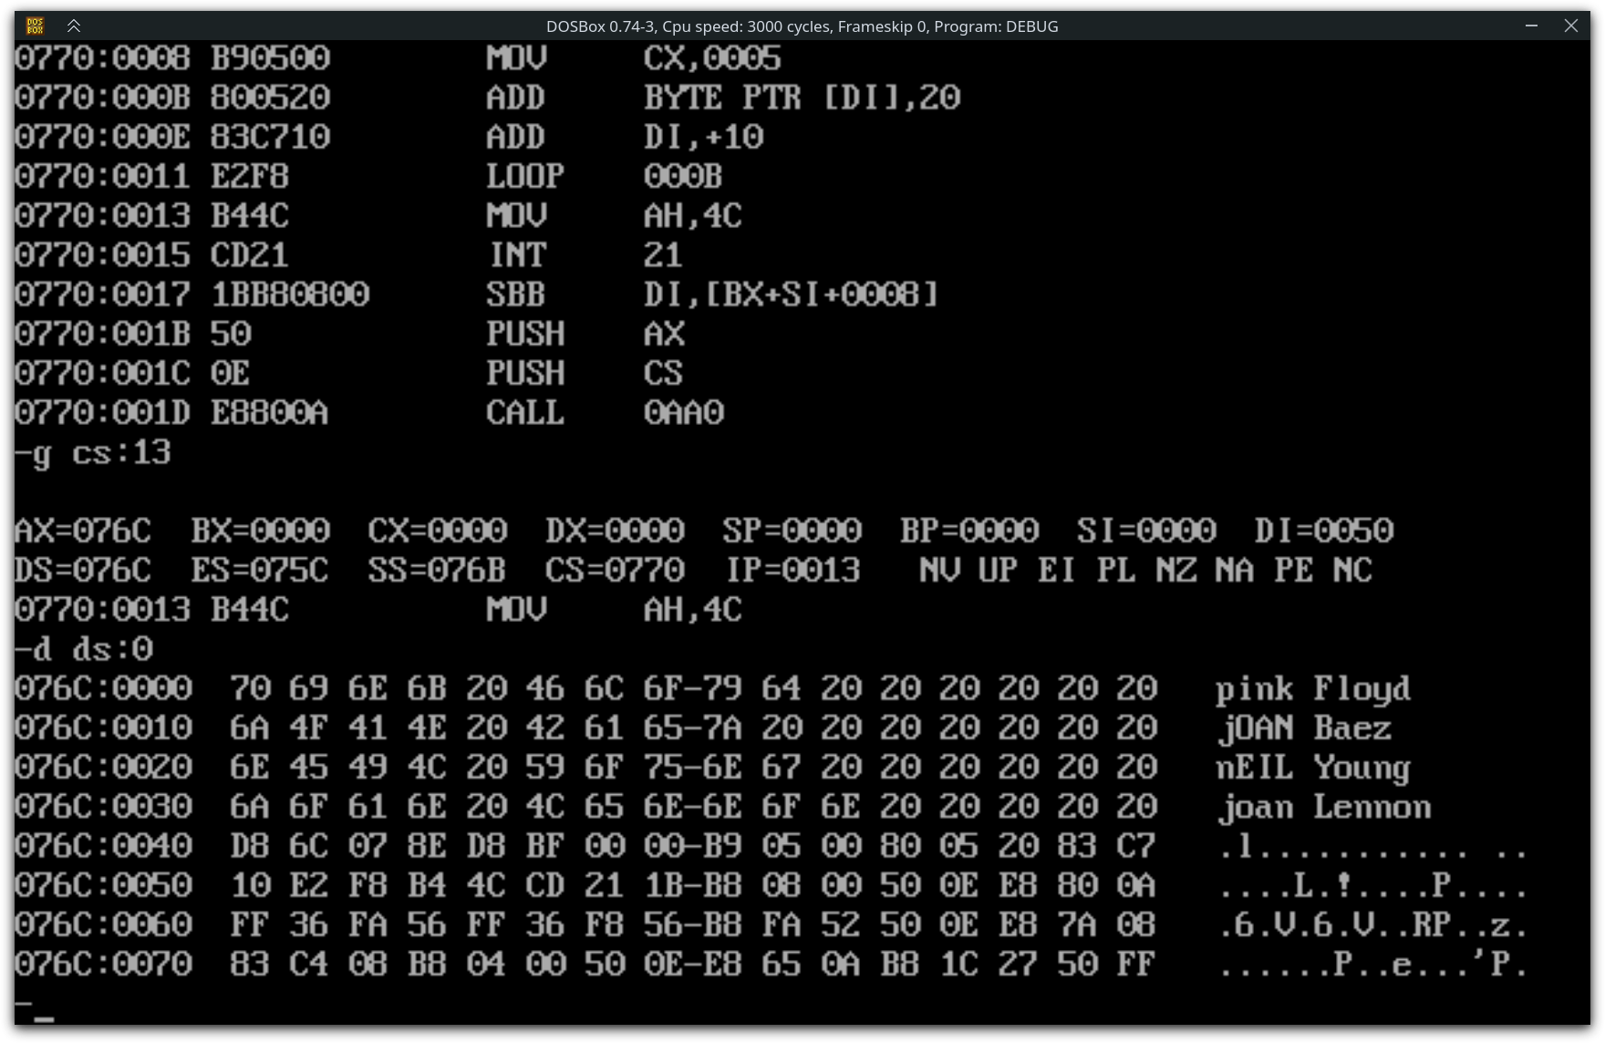The image size is (1605, 1043).
Task: Click the machine code 1BB80800
Action: (290, 294)
